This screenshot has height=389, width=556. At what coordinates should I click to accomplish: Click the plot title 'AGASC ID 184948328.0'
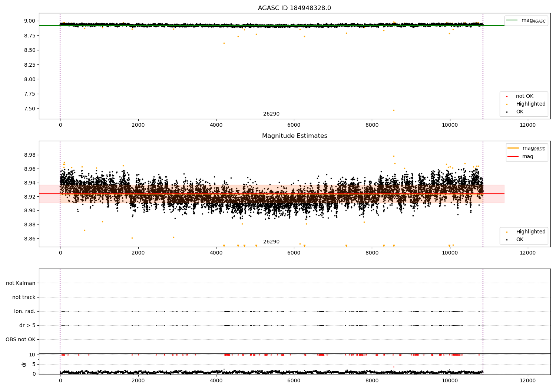(294, 8)
